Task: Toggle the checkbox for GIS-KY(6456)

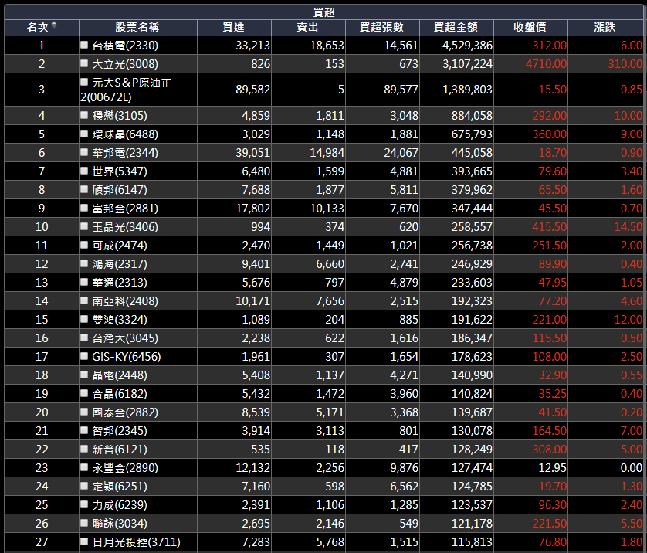Action: pos(84,356)
